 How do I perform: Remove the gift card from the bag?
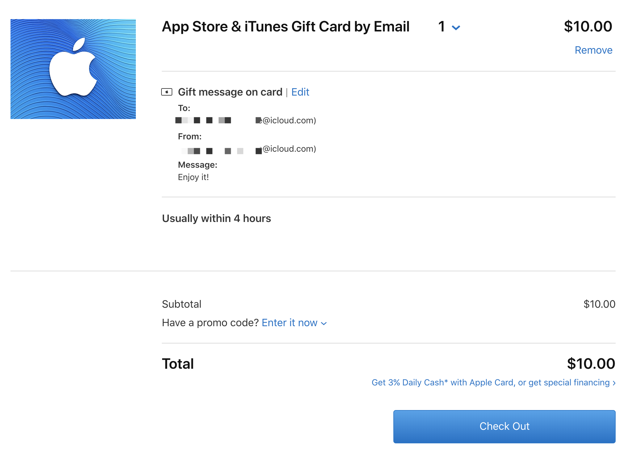[x=593, y=50]
